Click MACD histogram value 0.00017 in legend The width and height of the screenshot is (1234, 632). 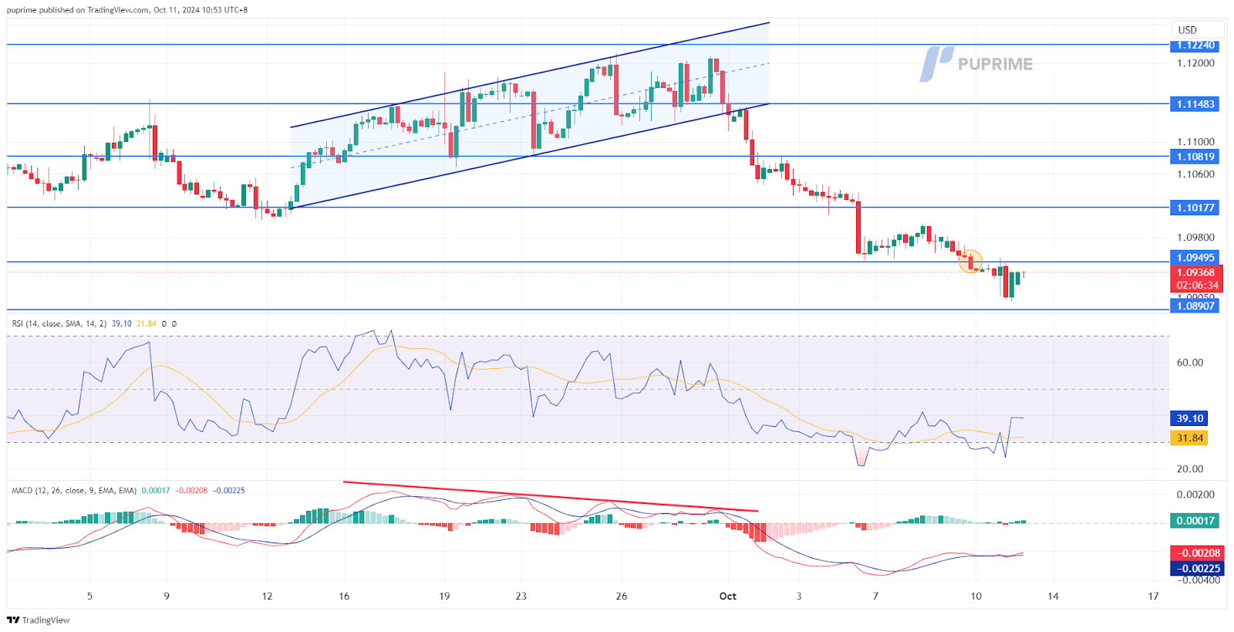click(x=156, y=490)
